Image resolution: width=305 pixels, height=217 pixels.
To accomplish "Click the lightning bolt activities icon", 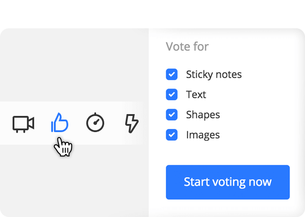I will [x=132, y=124].
